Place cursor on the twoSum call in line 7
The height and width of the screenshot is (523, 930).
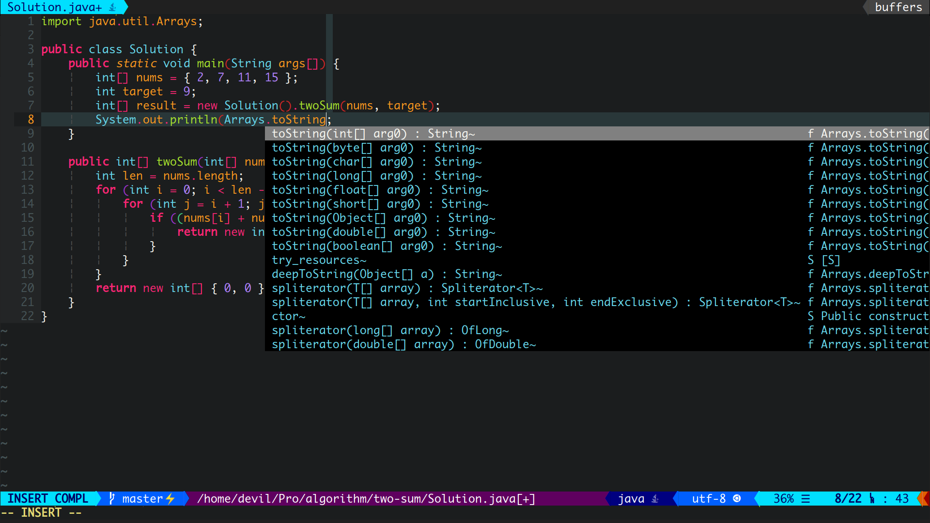pos(319,106)
